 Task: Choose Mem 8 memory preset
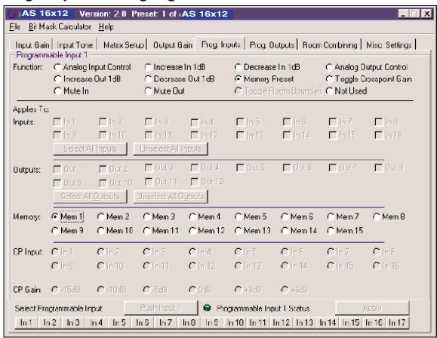[x=389, y=217]
